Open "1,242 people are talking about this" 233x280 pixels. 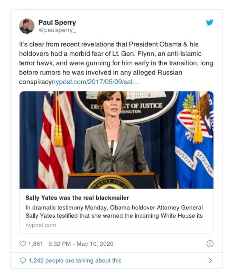tap(75, 260)
